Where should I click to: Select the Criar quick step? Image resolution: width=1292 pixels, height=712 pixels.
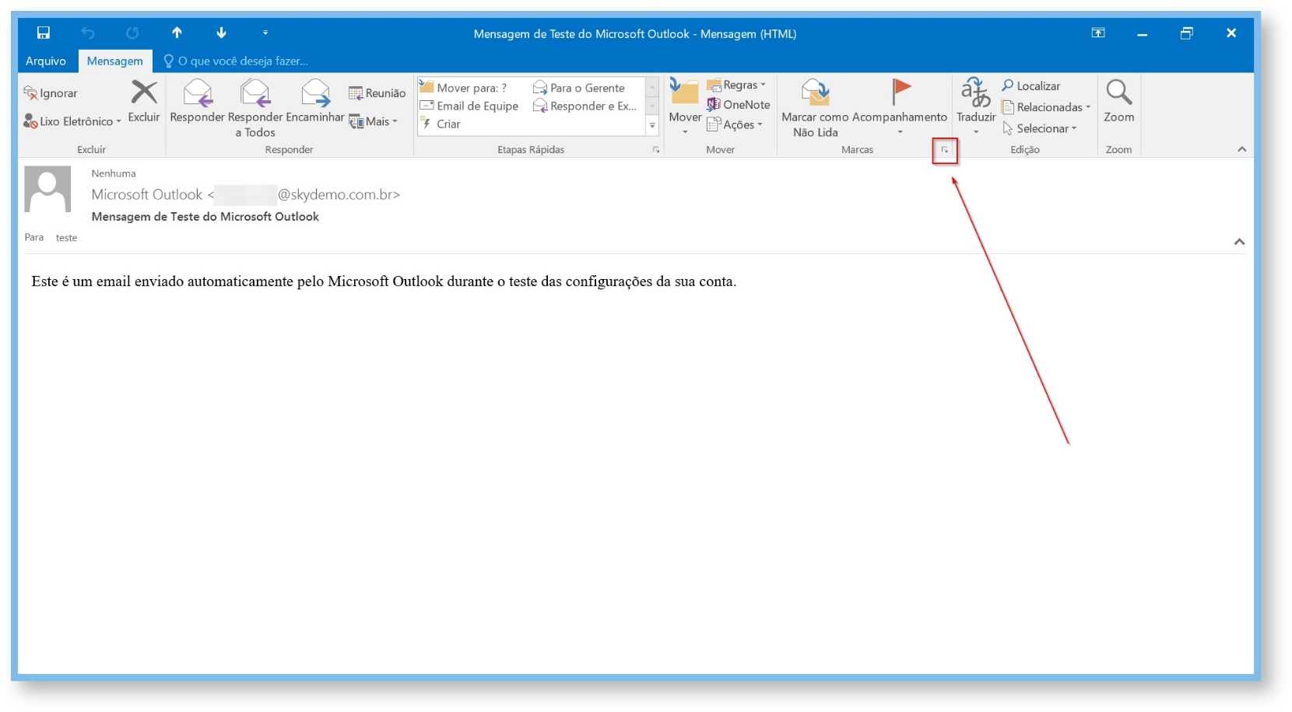[x=441, y=124]
